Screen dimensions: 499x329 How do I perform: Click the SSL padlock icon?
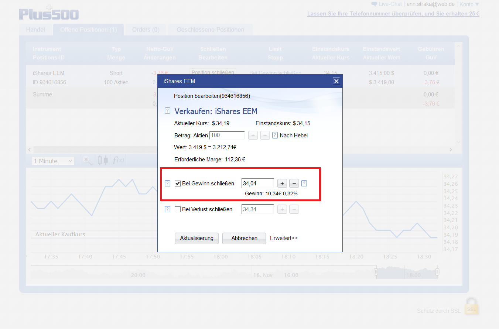click(472, 306)
